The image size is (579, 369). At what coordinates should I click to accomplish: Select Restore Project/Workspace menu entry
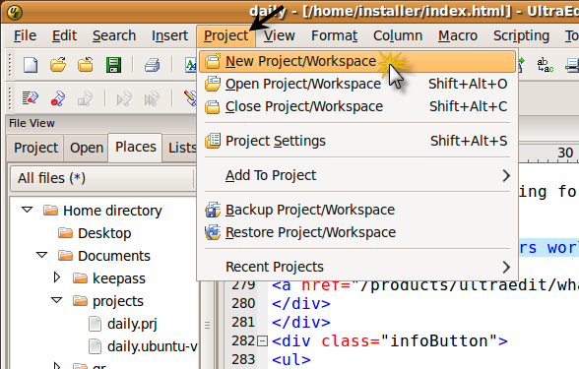[357, 232]
